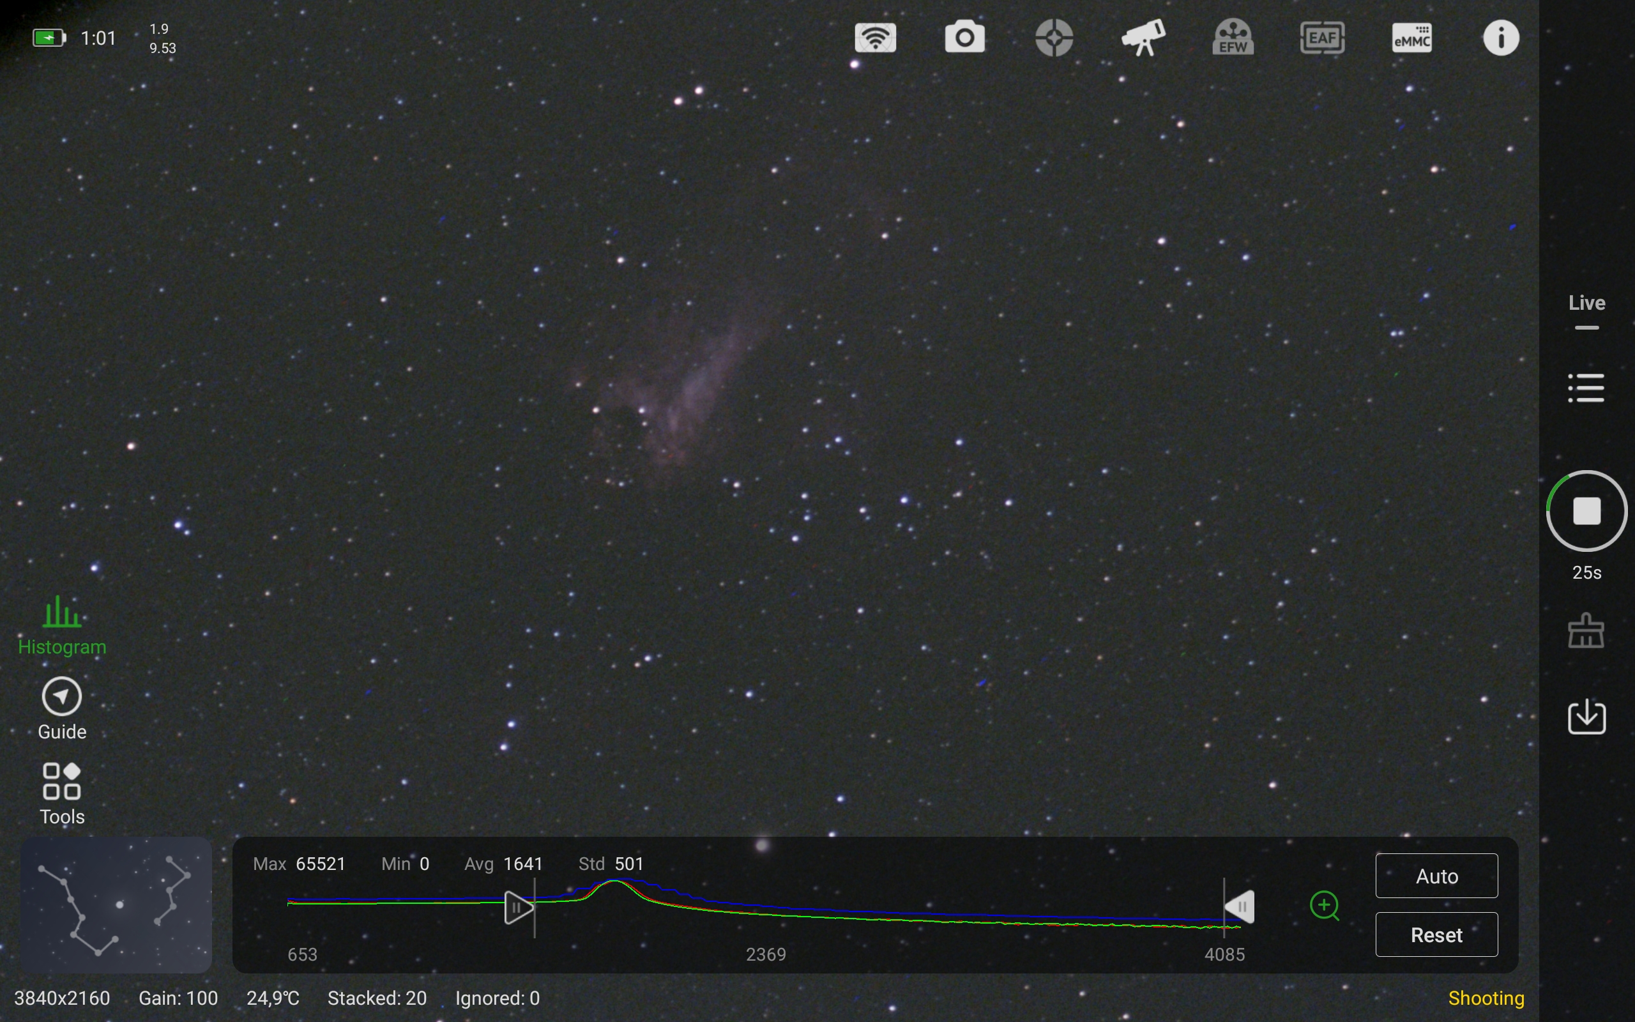Image resolution: width=1635 pixels, height=1022 pixels.
Task: Open the EAF focuser icon
Action: pos(1322,38)
